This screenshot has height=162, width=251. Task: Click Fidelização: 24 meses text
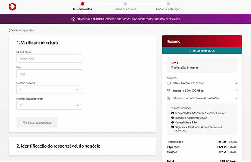pos(185,68)
